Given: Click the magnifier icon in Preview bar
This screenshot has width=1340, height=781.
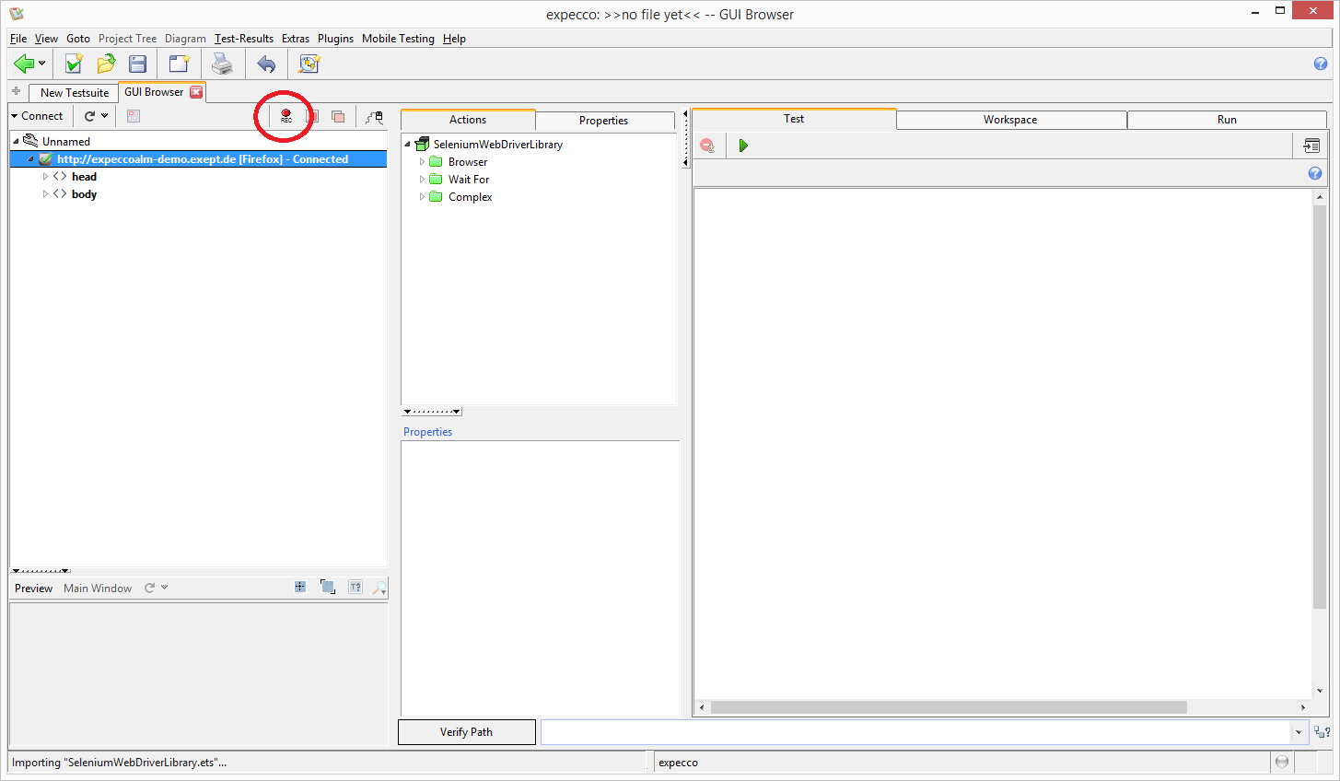Looking at the screenshot, I should [379, 588].
